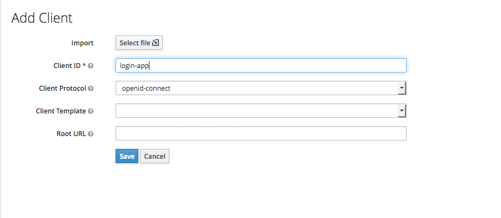This screenshot has height=218, width=501.
Task: Show help for Client Template via question icon
Action: (91, 111)
